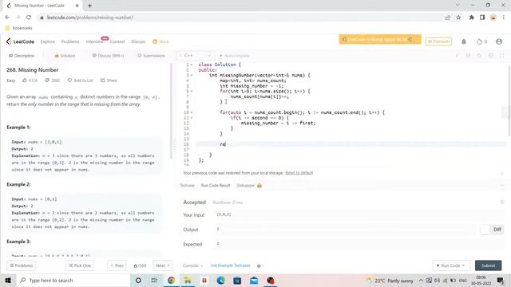Toggle the Diff switch
The height and width of the screenshot is (287, 511).
[x=485, y=230]
